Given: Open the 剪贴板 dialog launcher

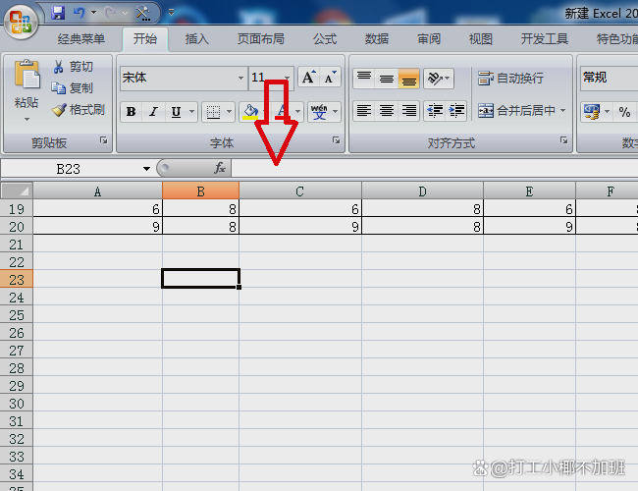Looking at the screenshot, I should [x=104, y=140].
